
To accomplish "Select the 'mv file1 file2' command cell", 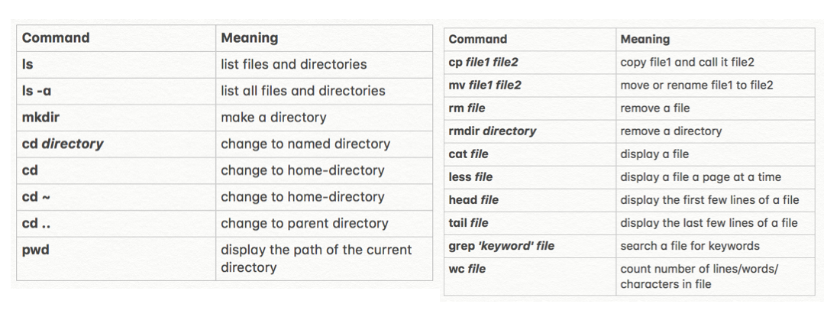I will (530, 86).
